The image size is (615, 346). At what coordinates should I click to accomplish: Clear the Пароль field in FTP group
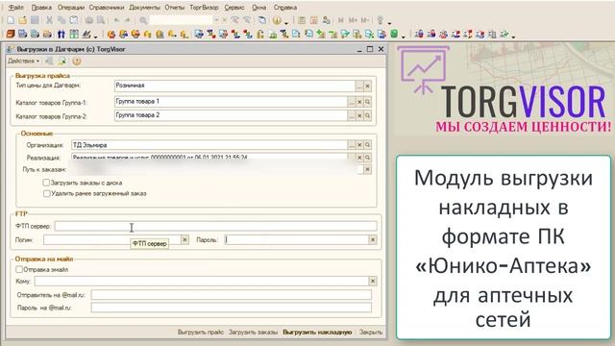click(373, 239)
